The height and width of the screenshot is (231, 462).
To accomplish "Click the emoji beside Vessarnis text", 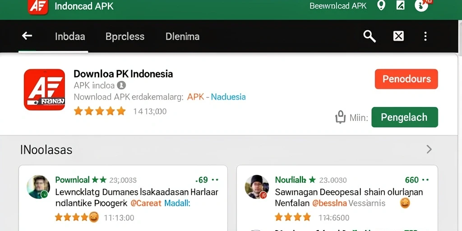I will 405,203.
